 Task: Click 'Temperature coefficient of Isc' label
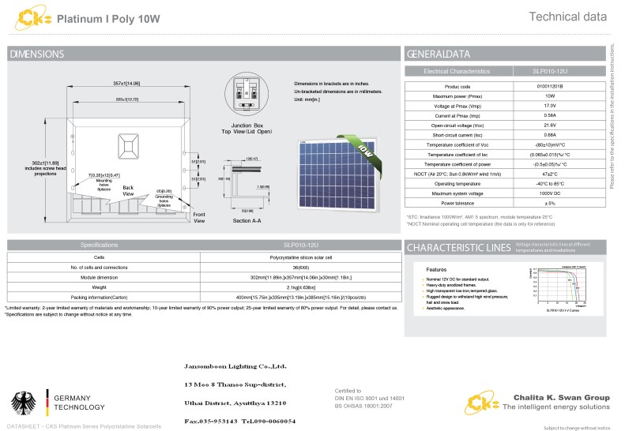point(457,155)
